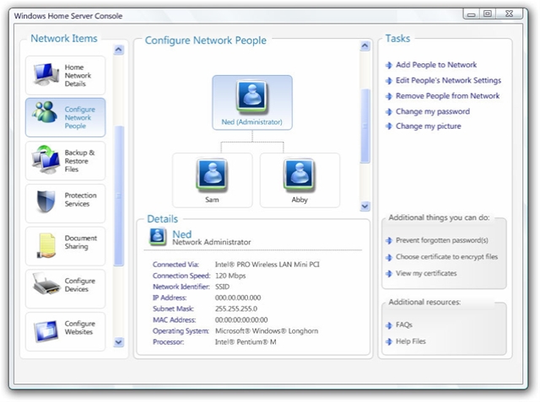Image resolution: width=540 pixels, height=402 pixels.
Task: Click the Sam name label
Action: click(212, 200)
